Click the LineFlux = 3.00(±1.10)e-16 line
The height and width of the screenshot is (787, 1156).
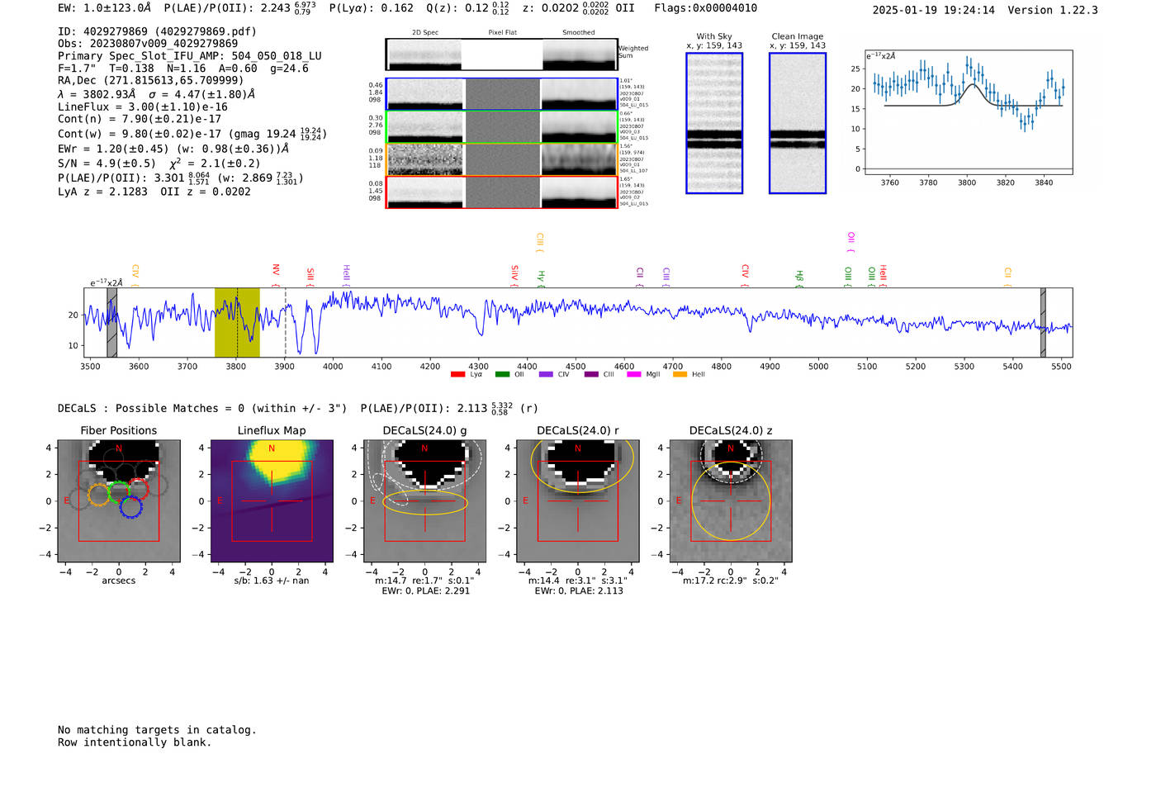tap(142, 107)
